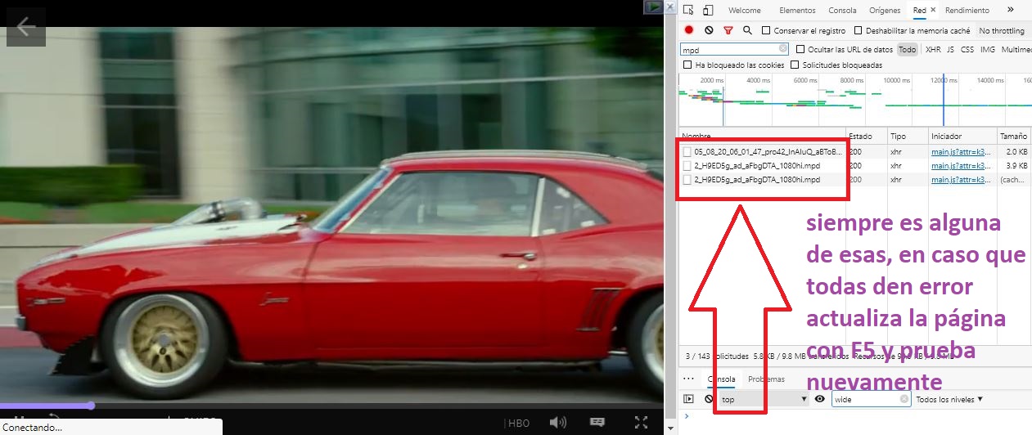Select the Consola drawer tab
The width and height of the screenshot is (1032, 435).
[721, 379]
